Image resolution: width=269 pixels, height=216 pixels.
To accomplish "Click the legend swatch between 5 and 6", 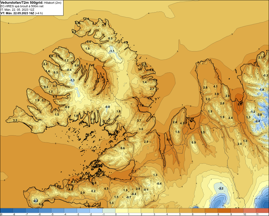I will point(185,211).
